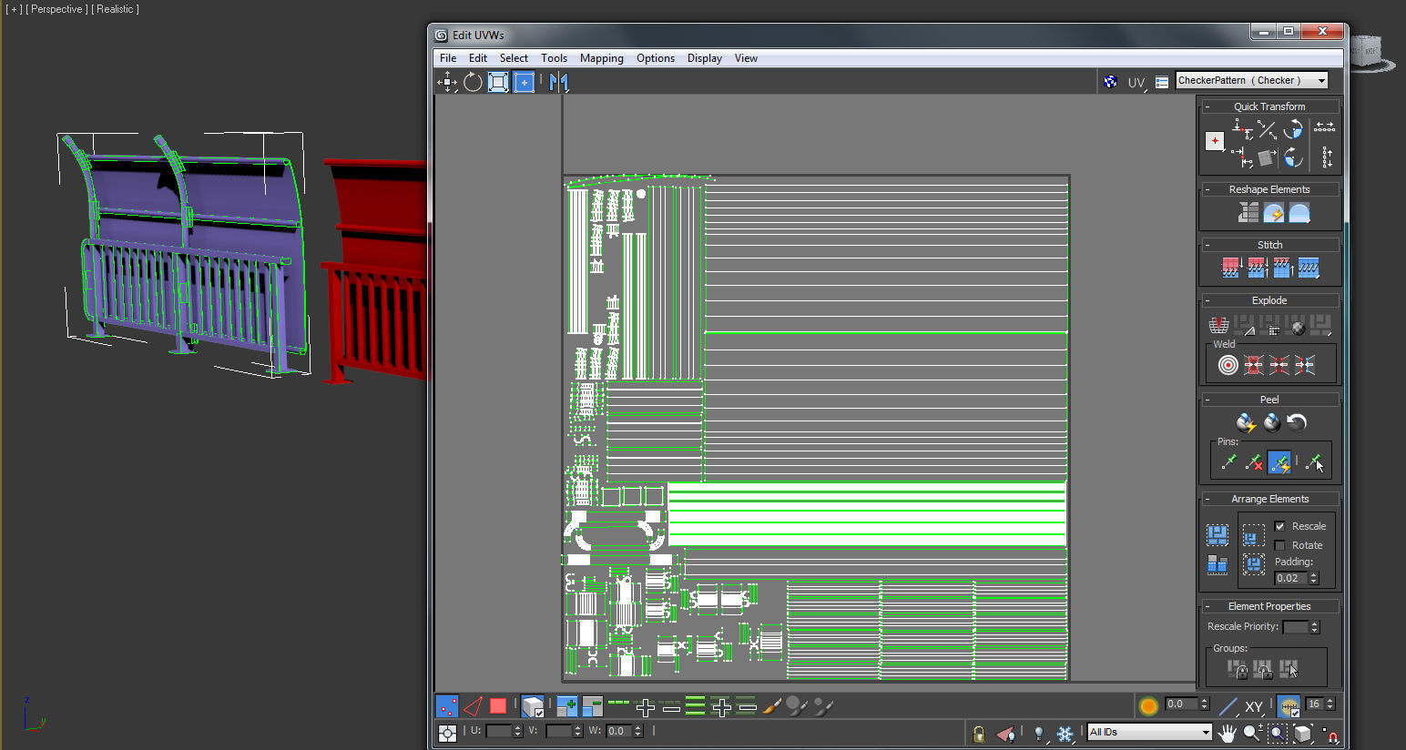Toggle the checkered background map display icon
Viewport: 1406px width, 750px height.
point(1110,82)
